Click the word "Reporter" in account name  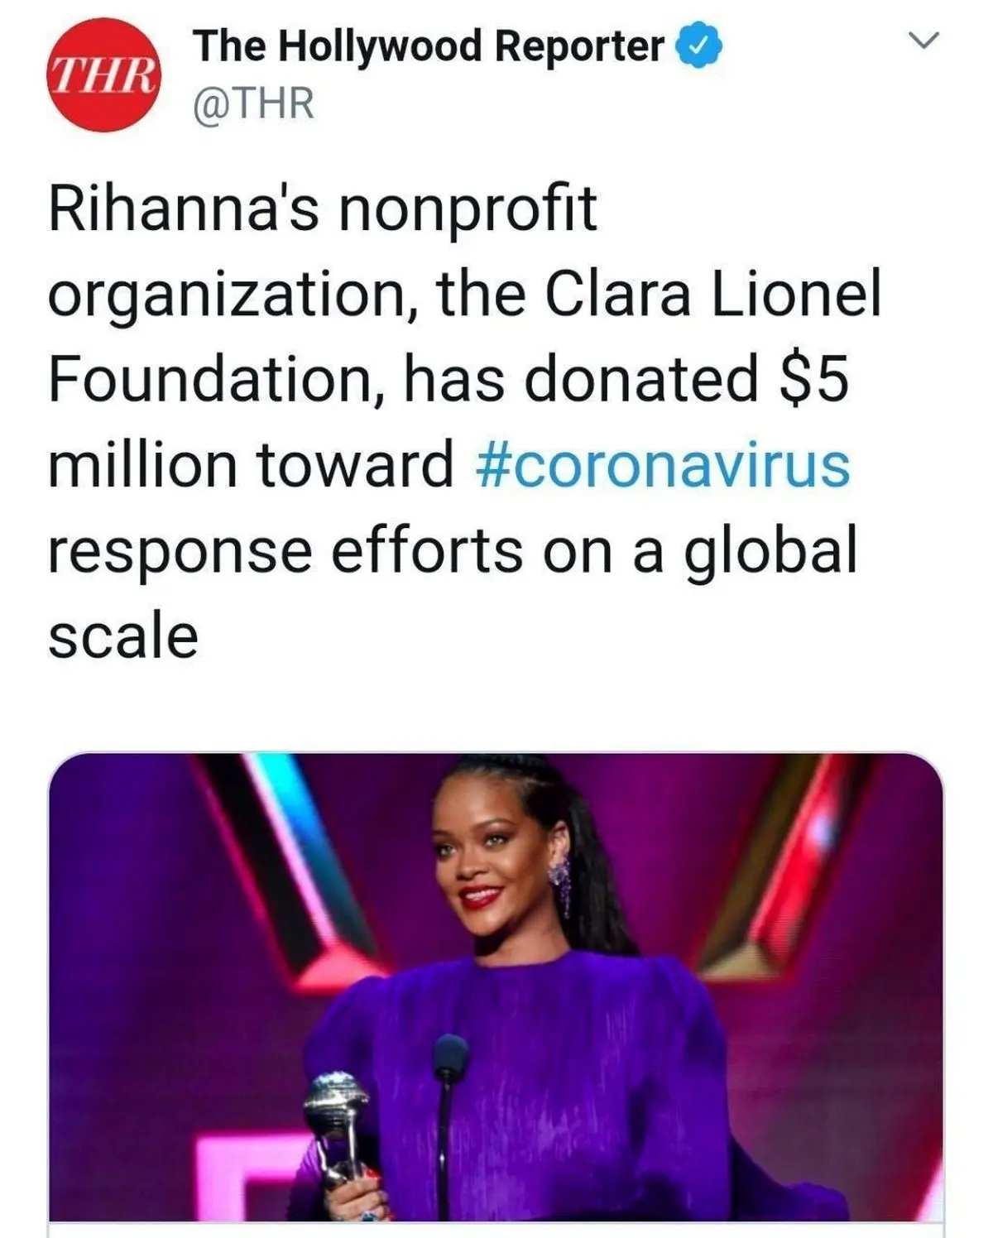tap(579, 46)
